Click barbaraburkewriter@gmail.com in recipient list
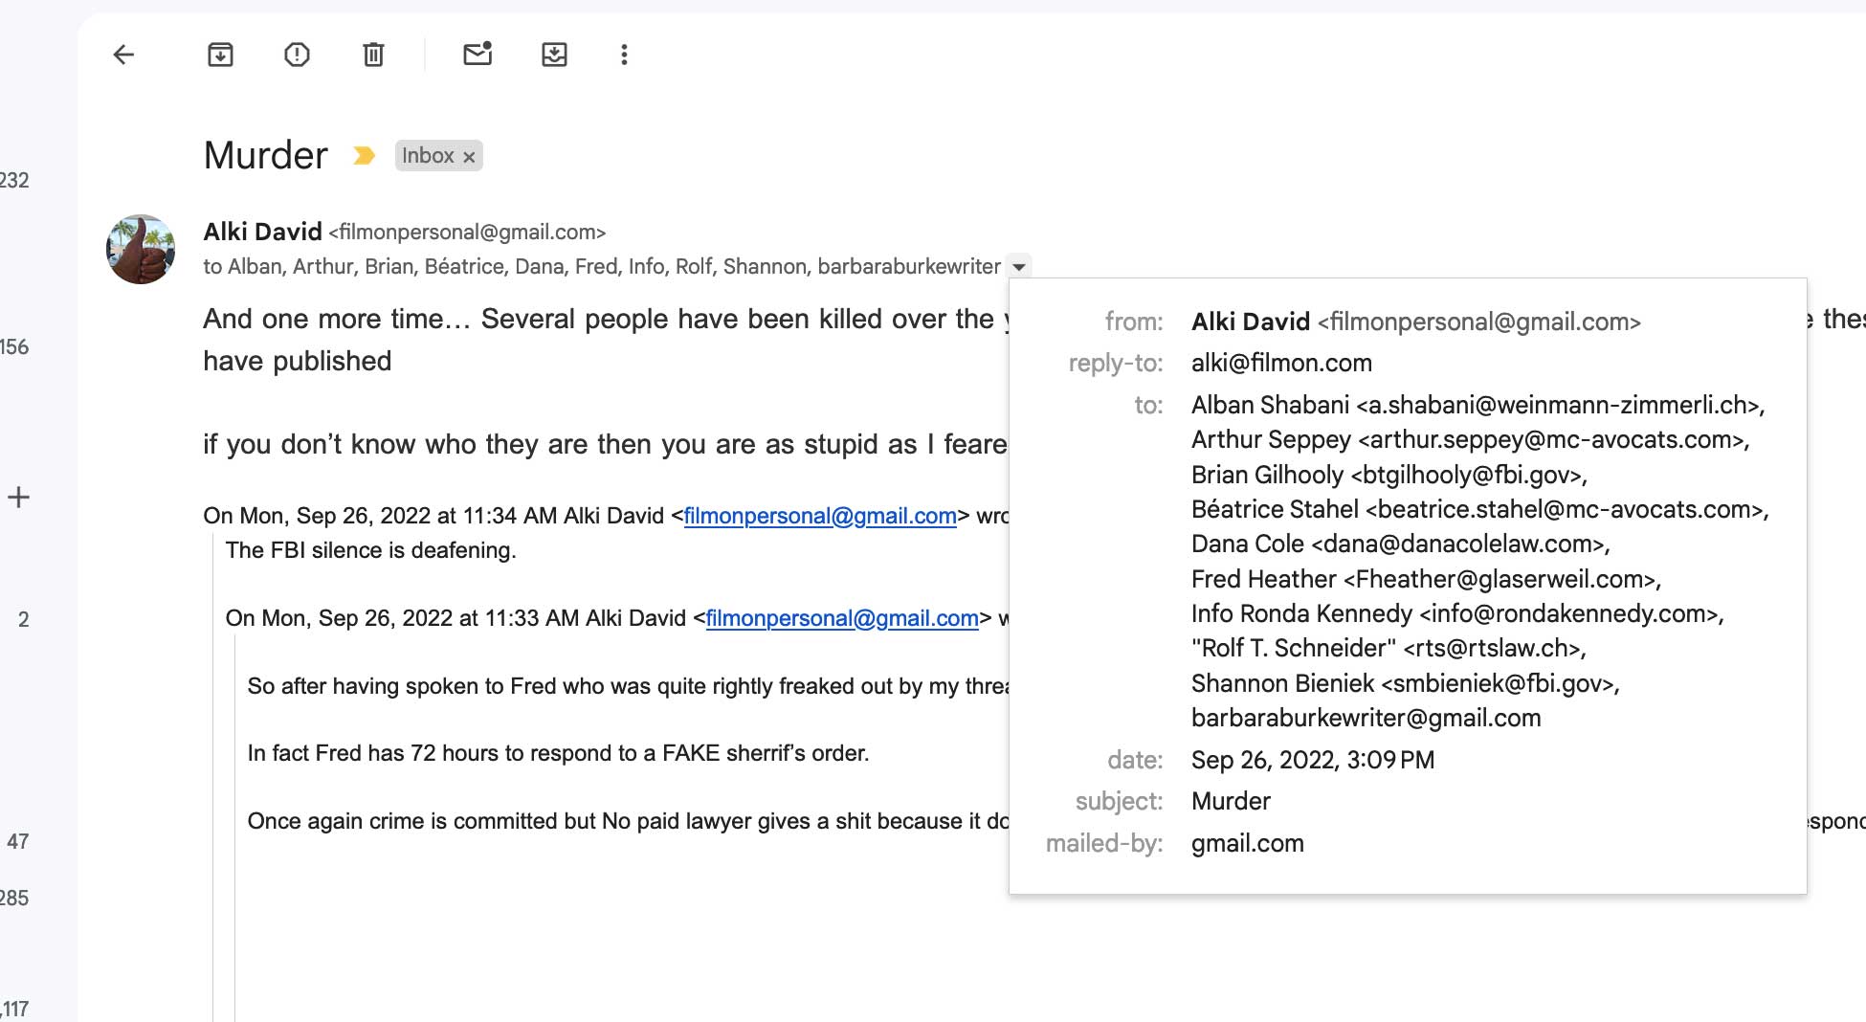Screen dimensions: 1866x1022 [1366, 718]
